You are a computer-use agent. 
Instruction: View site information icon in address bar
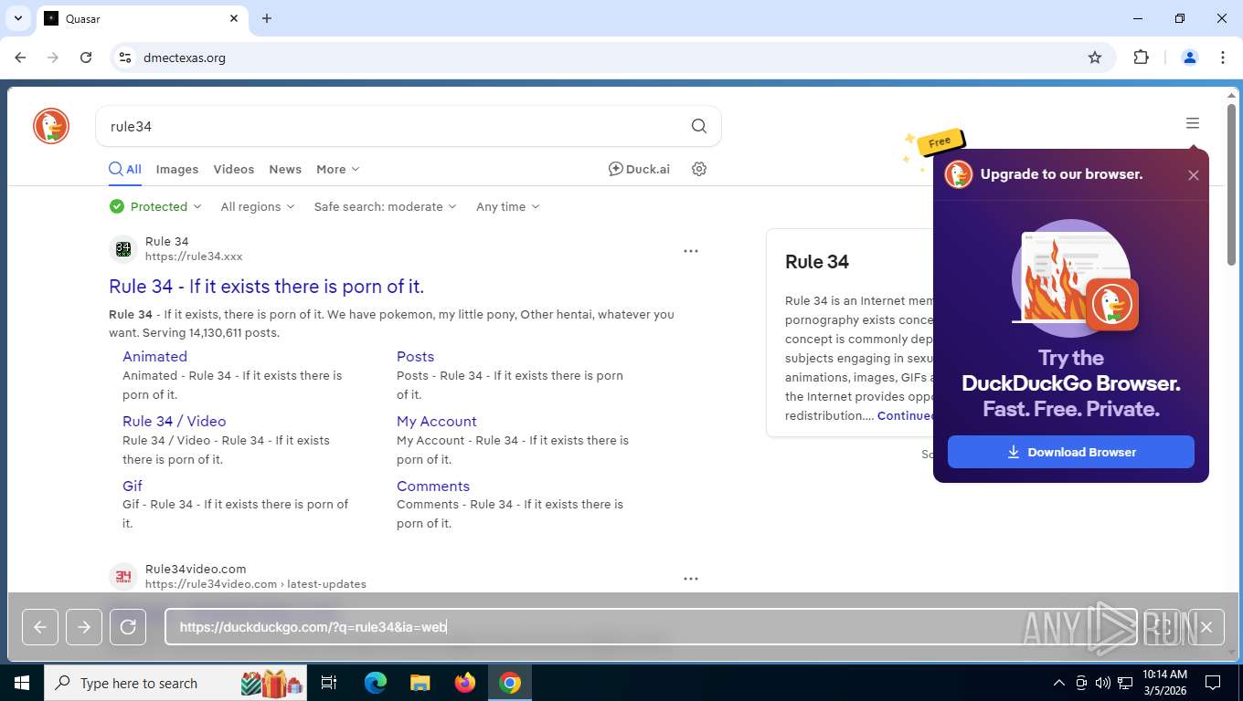pos(125,58)
